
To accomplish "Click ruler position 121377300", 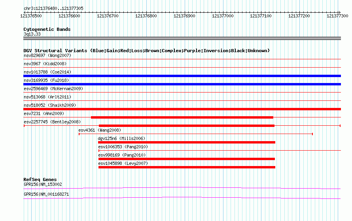I will [337, 16].
